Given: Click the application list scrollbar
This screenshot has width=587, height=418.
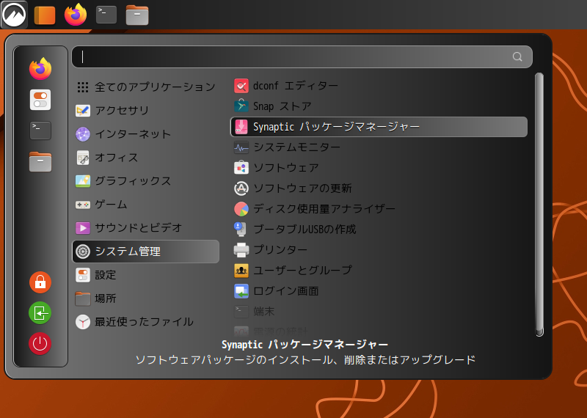Looking at the screenshot, I should [x=539, y=205].
